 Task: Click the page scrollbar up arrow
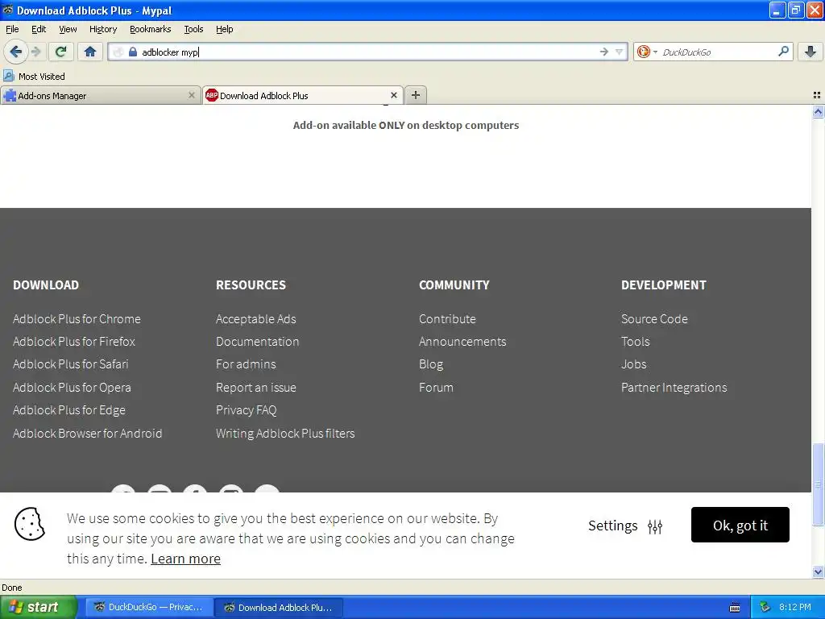(x=818, y=111)
